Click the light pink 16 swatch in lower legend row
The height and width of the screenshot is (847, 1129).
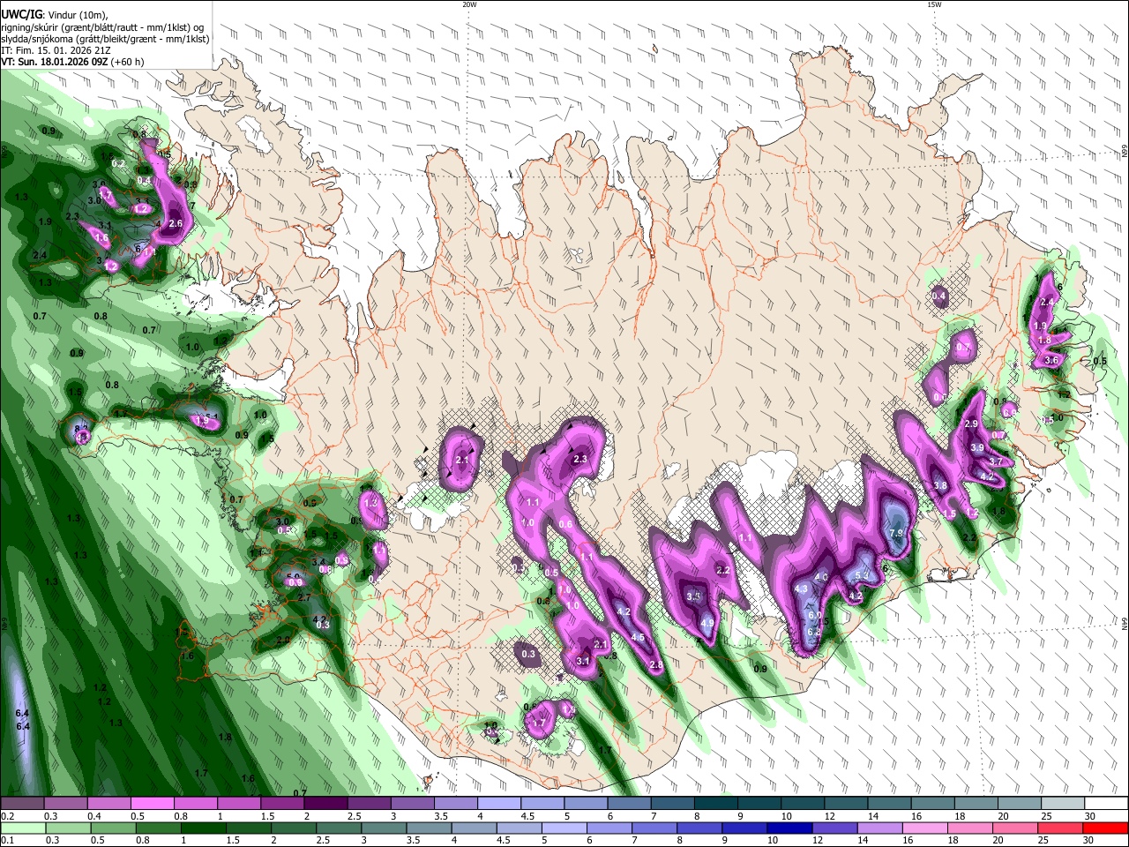pyautogui.click(x=926, y=828)
